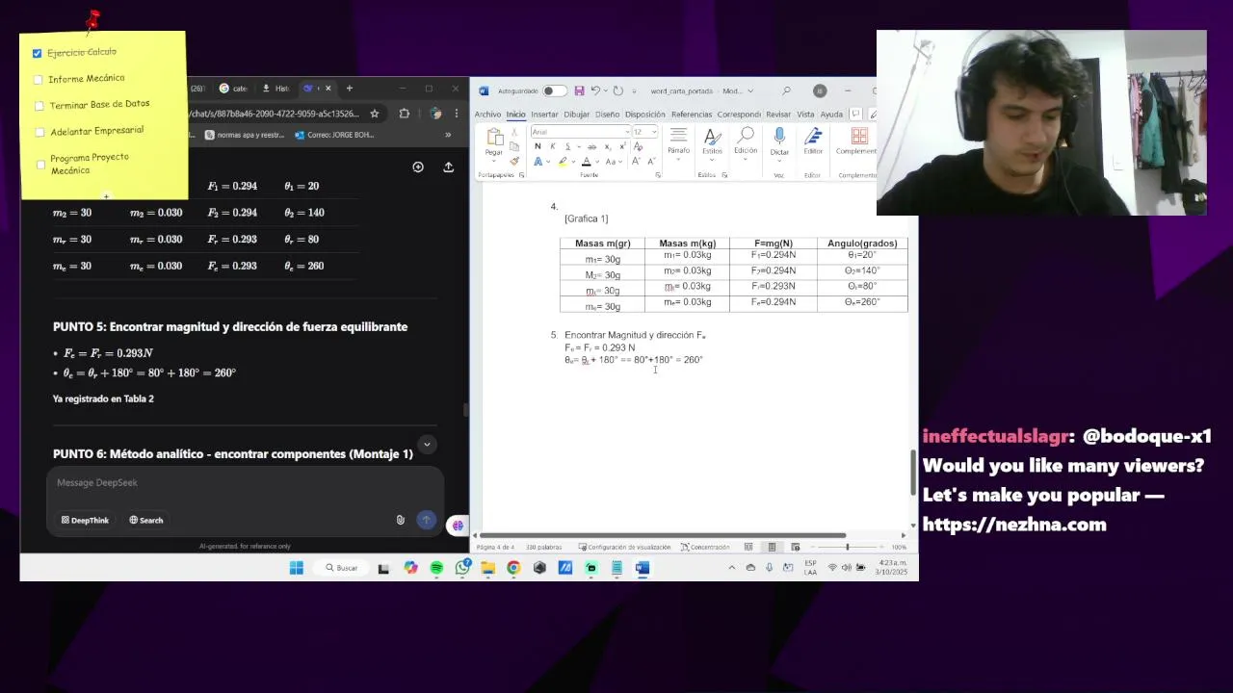Clear all formatting icon in Fuente group
This screenshot has height=693, width=1233.
[638, 146]
